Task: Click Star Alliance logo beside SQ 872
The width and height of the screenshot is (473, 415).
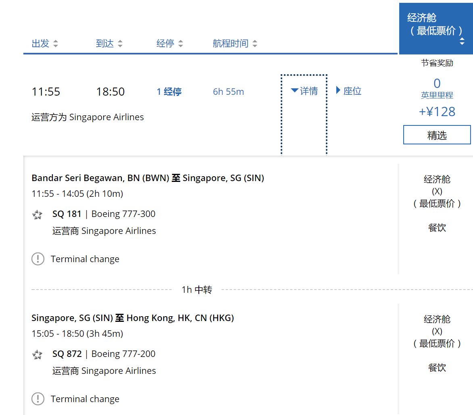Action: (x=38, y=355)
